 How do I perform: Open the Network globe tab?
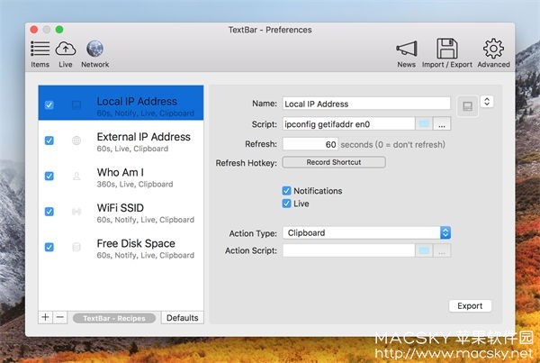click(95, 53)
